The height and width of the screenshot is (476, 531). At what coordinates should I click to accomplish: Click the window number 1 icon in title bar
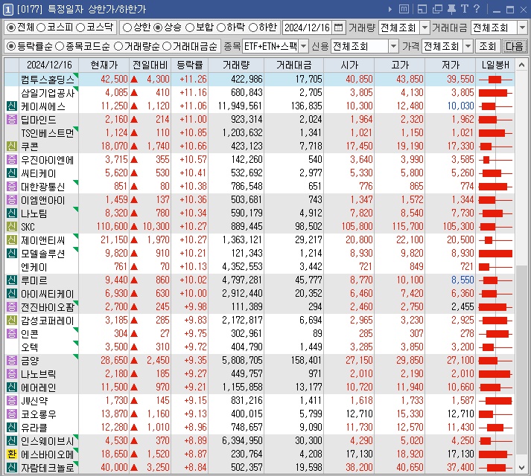coord(7,10)
